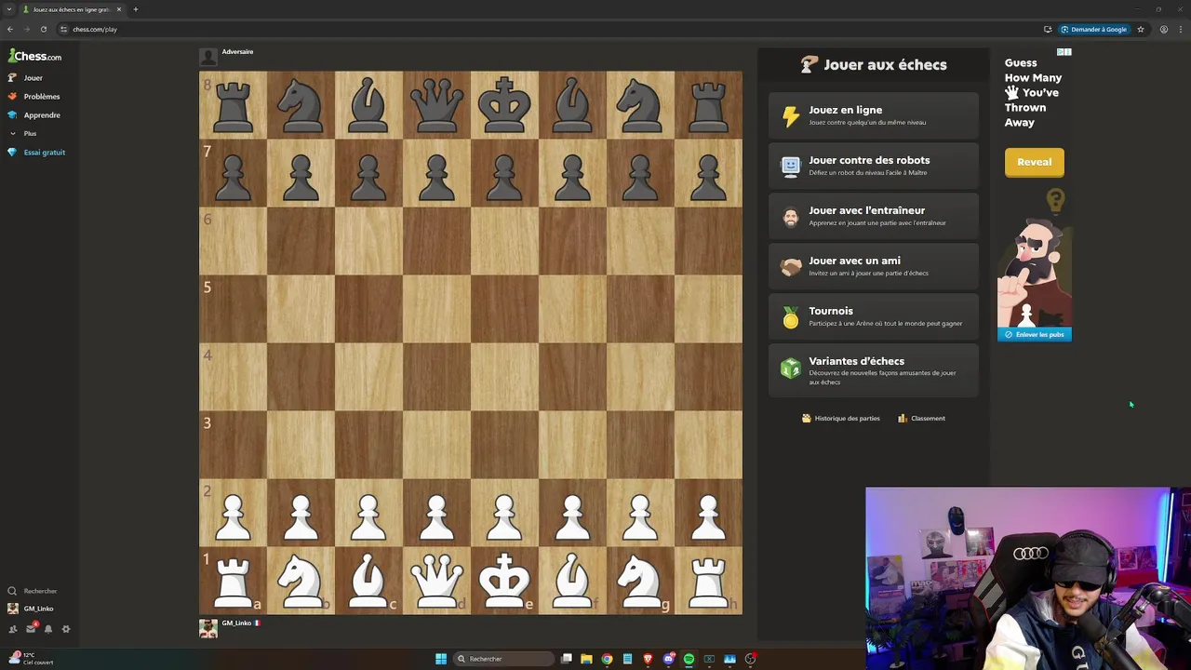1191x670 pixels.
Task: Click Enlever les pubs banner
Action: pyautogui.click(x=1034, y=334)
